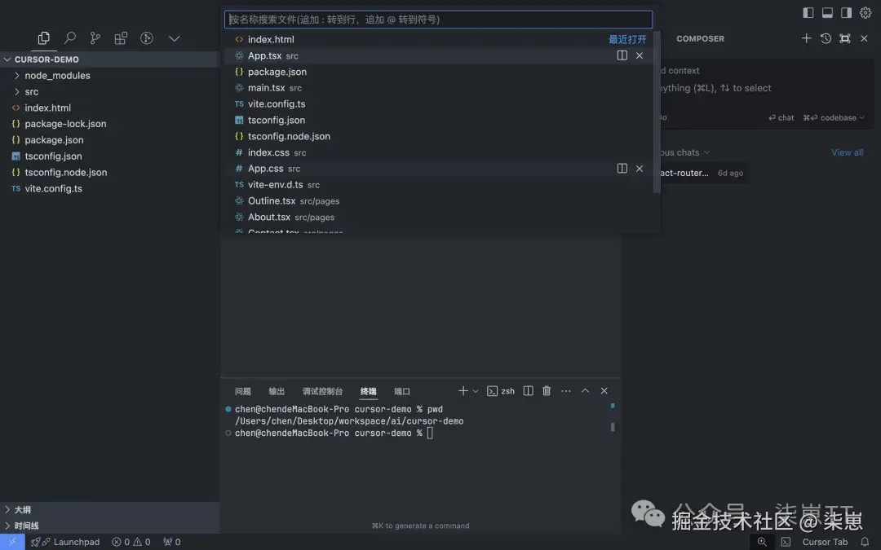The height and width of the screenshot is (550, 881).
Task: Select index.css in quick-open list
Action: 438,152
